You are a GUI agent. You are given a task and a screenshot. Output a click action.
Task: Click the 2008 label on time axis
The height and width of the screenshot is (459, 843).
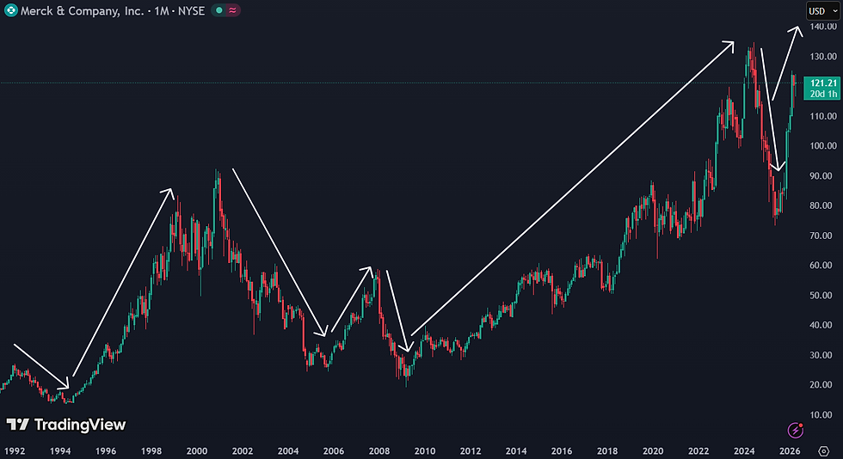[379, 451]
